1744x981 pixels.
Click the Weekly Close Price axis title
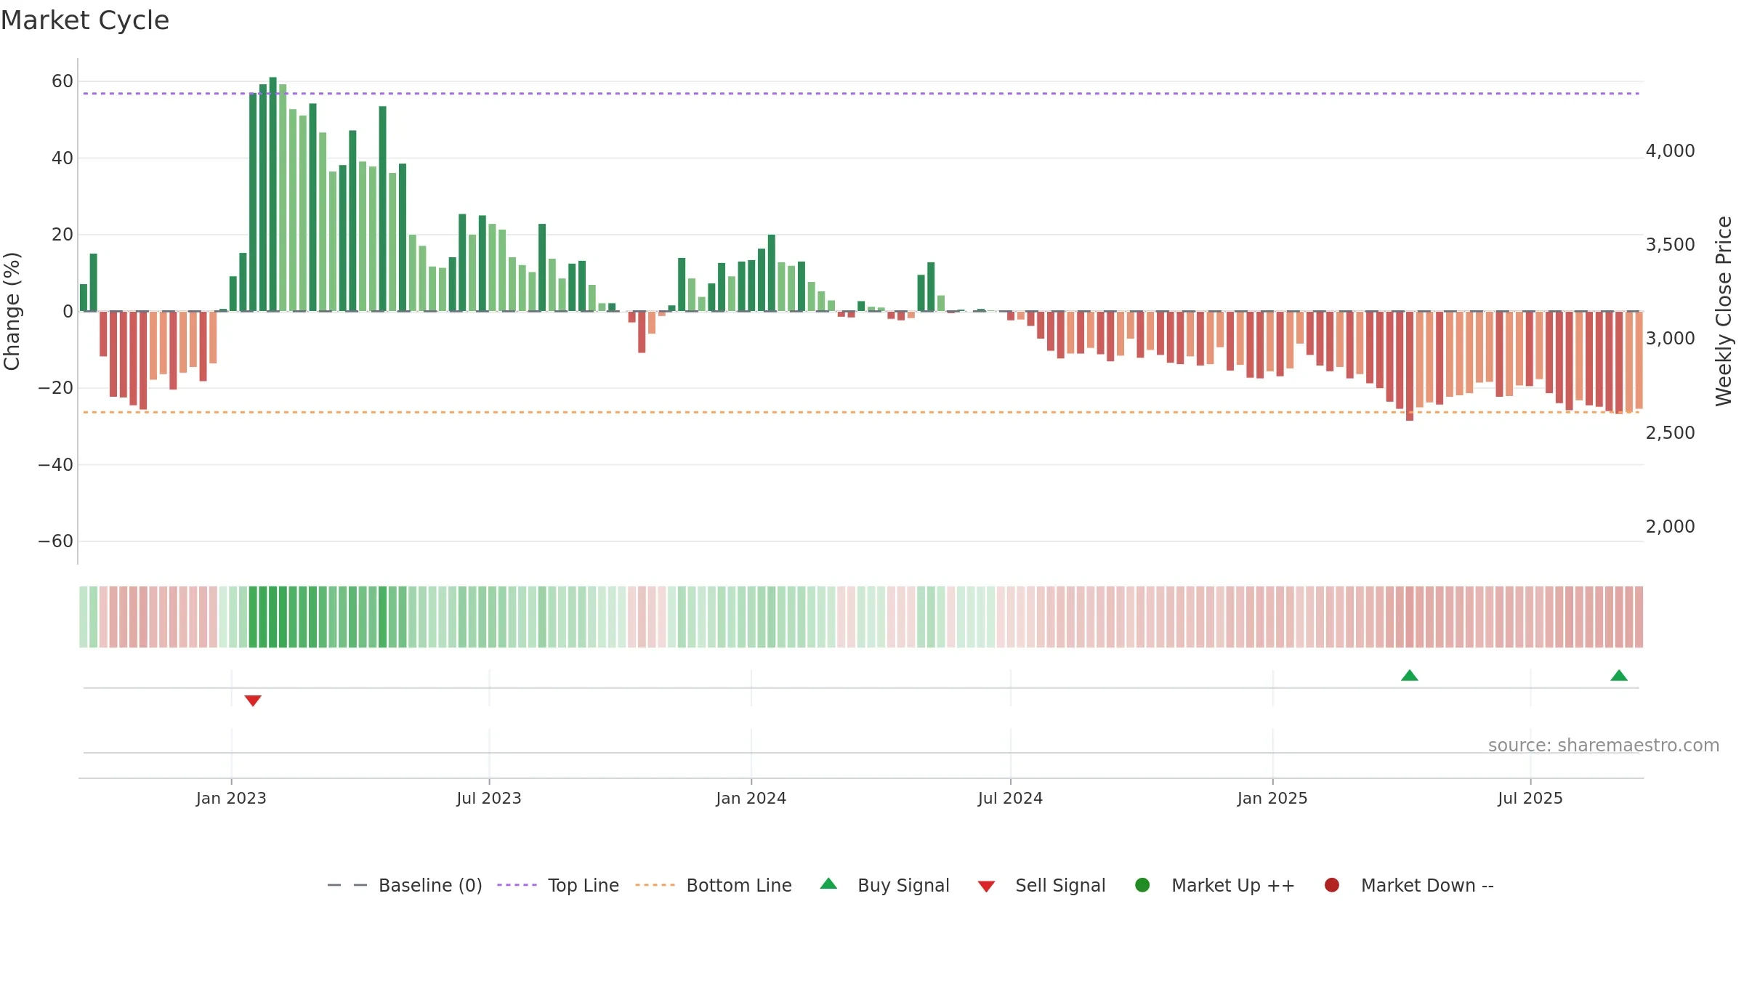1724,311
